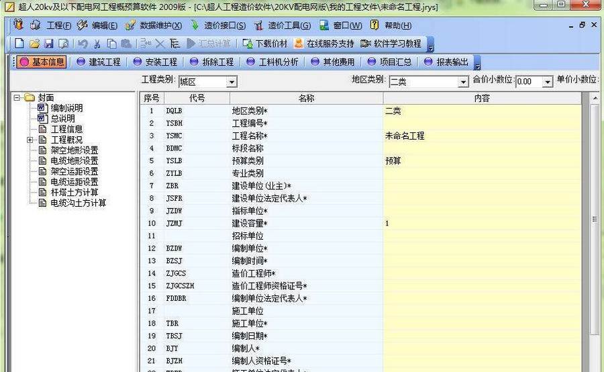This screenshot has height=372, width=604.
Task: Switch to the 拆除工程 tab
Action: coord(212,62)
